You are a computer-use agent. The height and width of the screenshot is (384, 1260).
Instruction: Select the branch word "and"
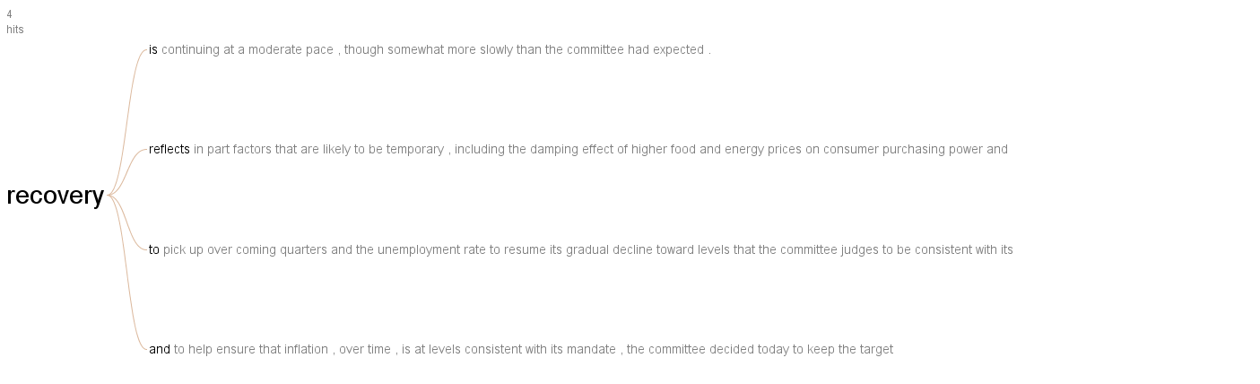click(160, 349)
